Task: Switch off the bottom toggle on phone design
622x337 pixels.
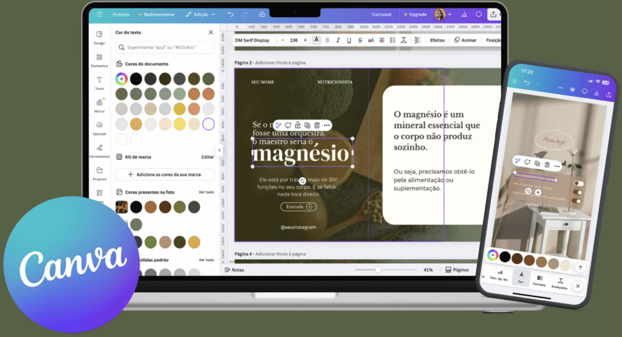Action: tap(577, 202)
